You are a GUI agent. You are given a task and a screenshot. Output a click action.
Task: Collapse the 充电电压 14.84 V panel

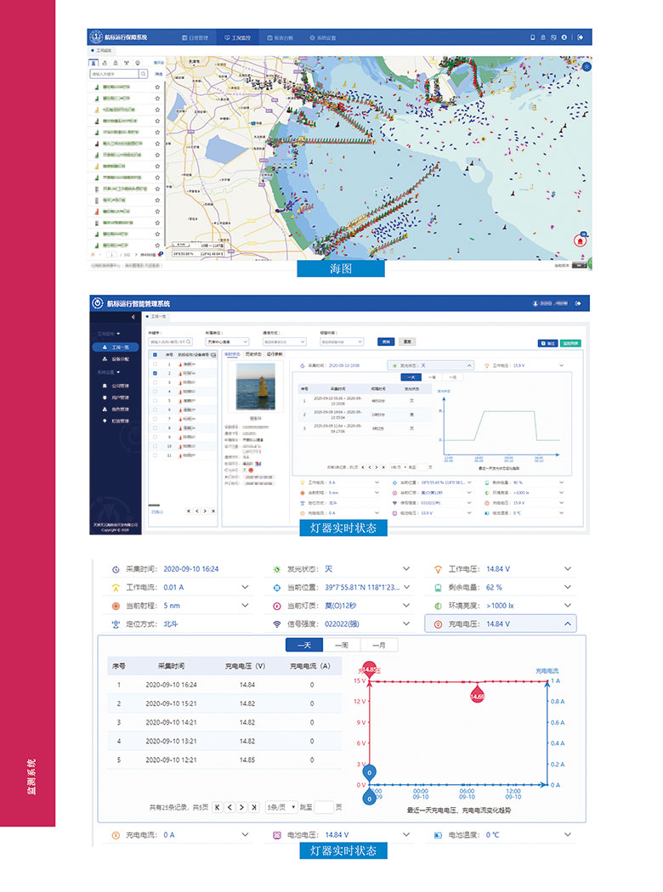click(x=567, y=624)
